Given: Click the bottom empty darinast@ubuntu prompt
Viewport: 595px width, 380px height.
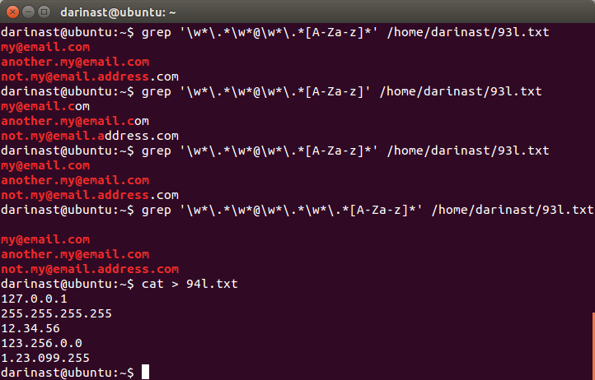Looking at the screenshot, I should click(x=66, y=373).
